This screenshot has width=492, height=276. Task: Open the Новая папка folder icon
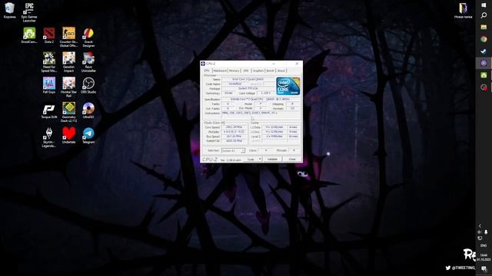463,11
